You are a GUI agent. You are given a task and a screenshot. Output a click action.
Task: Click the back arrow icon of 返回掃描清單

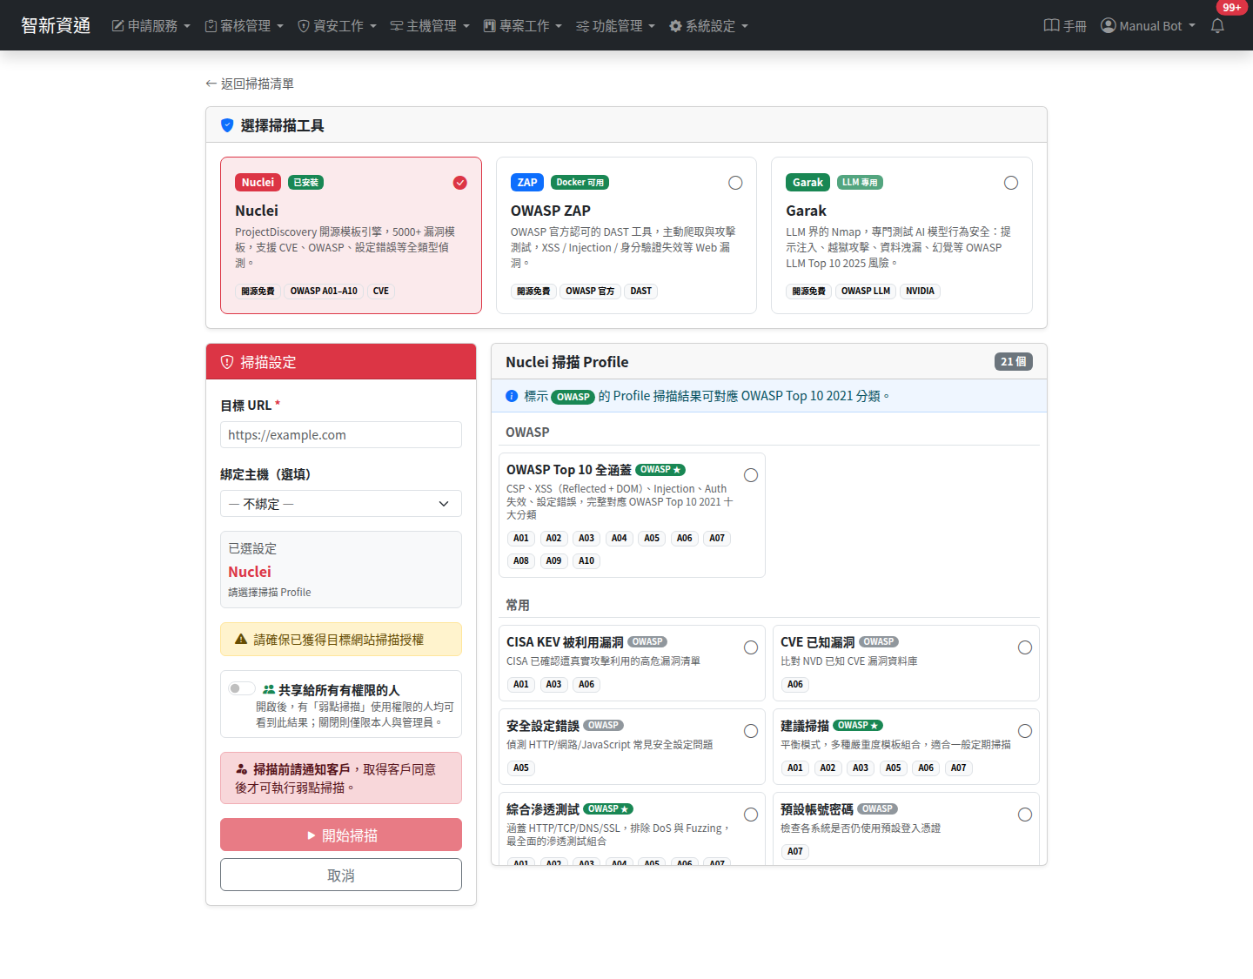211,84
